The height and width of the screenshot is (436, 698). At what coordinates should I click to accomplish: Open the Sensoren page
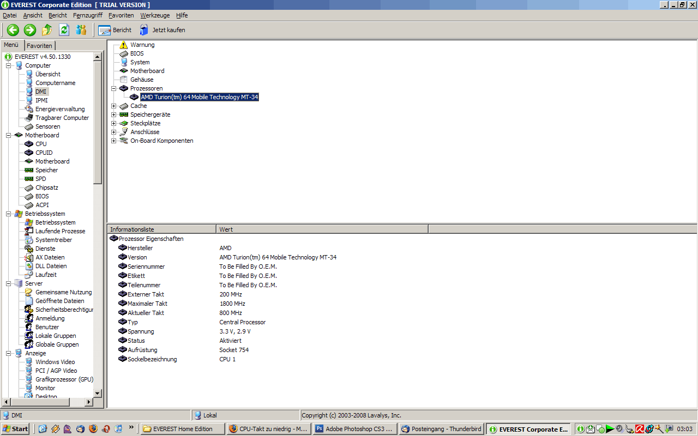click(x=48, y=126)
